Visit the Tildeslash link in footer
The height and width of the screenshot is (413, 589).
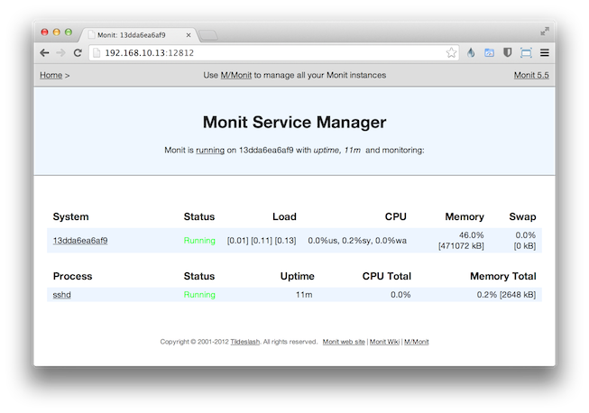[245, 343]
